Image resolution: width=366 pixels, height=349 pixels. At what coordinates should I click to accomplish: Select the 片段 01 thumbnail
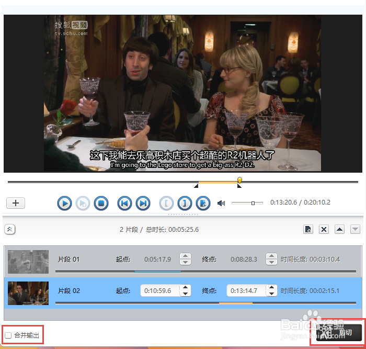pos(28,262)
